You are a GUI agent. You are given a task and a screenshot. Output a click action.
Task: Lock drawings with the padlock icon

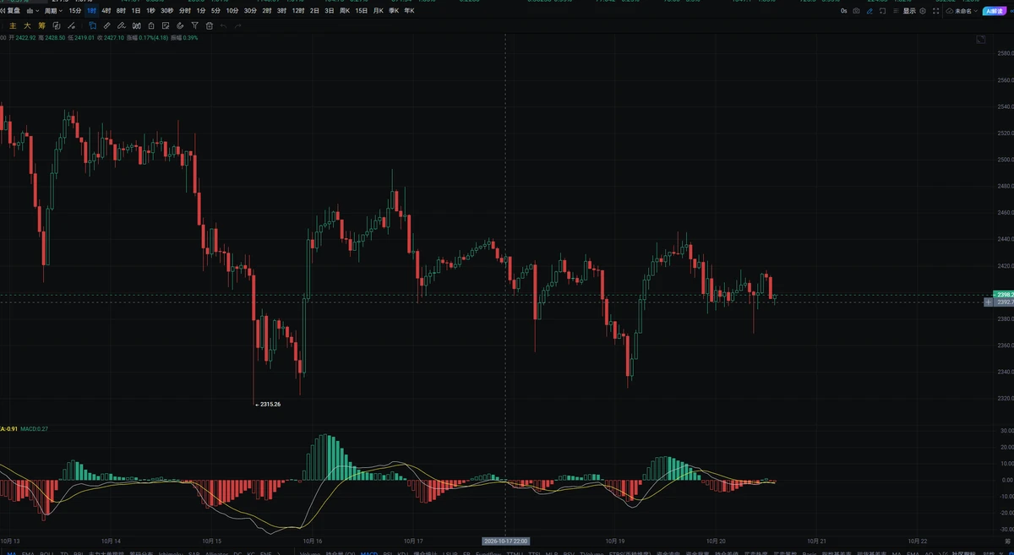151,26
